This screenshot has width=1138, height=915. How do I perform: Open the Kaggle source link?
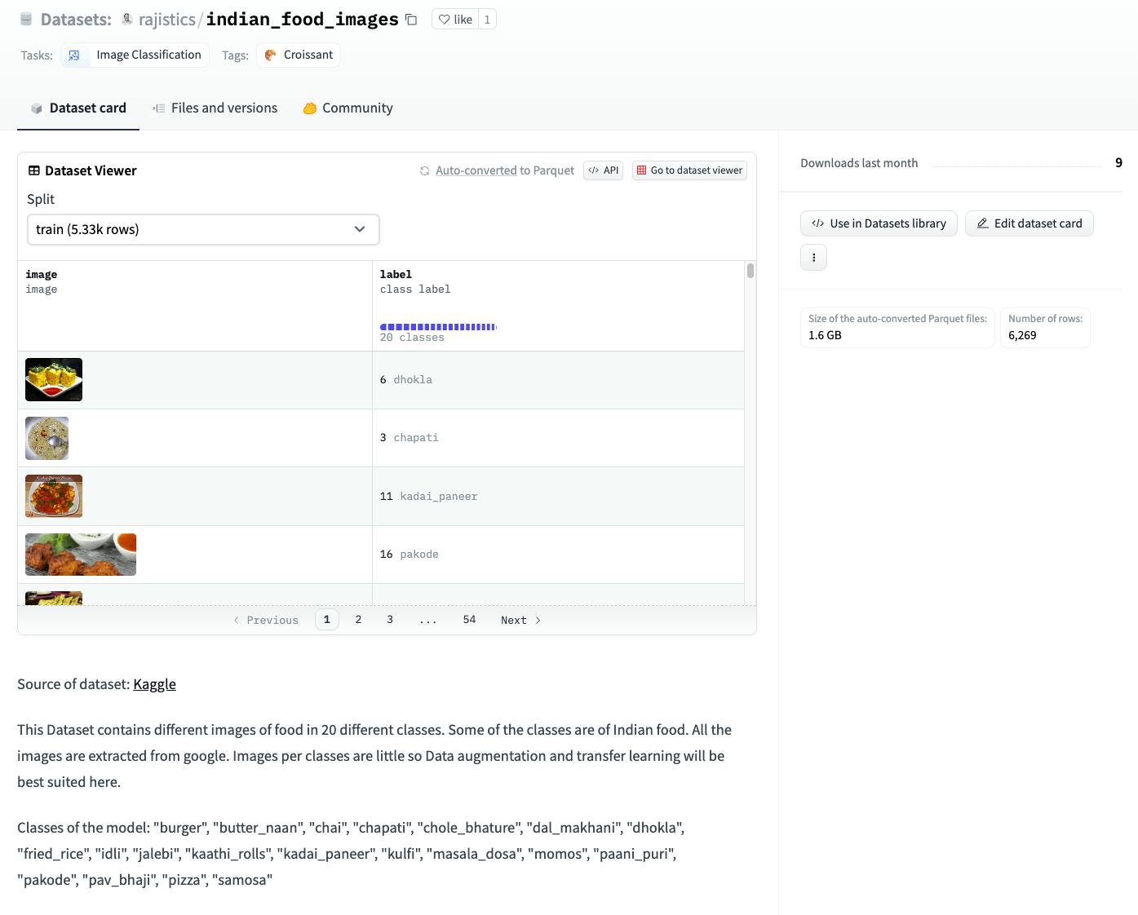click(154, 684)
